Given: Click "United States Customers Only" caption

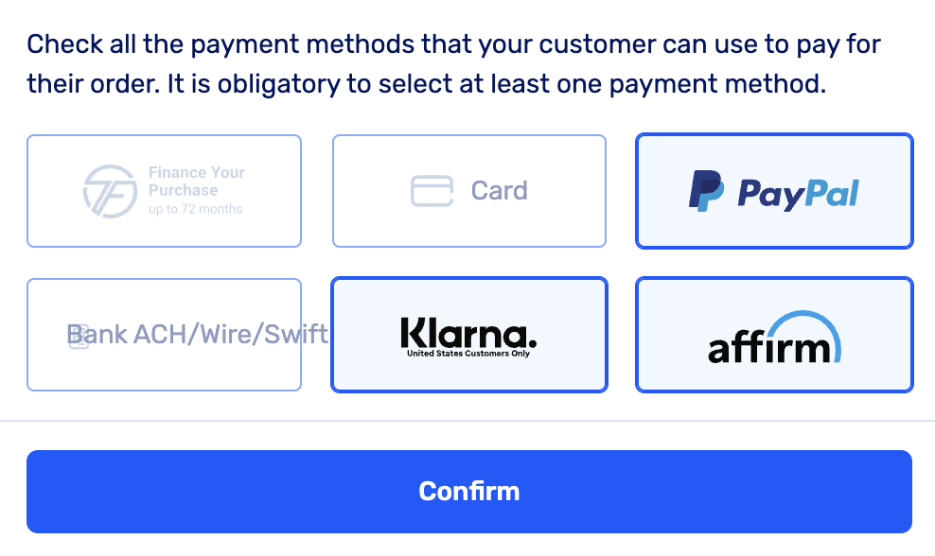Looking at the screenshot, I should 468,354.
